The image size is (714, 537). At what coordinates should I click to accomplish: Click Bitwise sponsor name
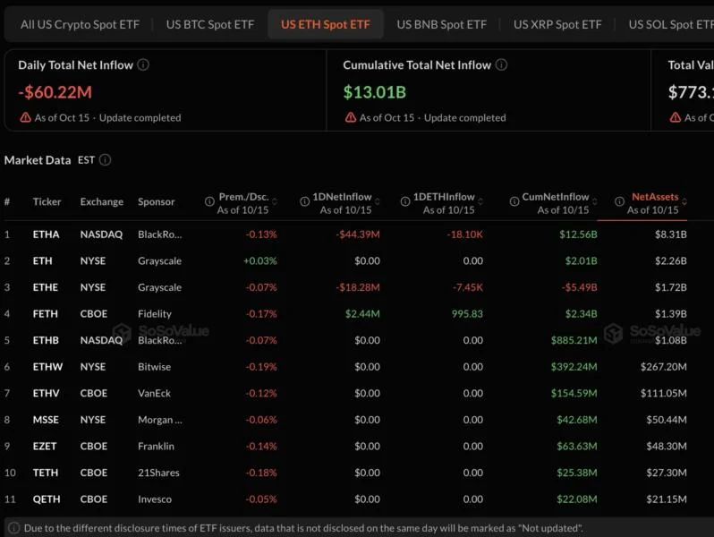[x=155, y=366]
